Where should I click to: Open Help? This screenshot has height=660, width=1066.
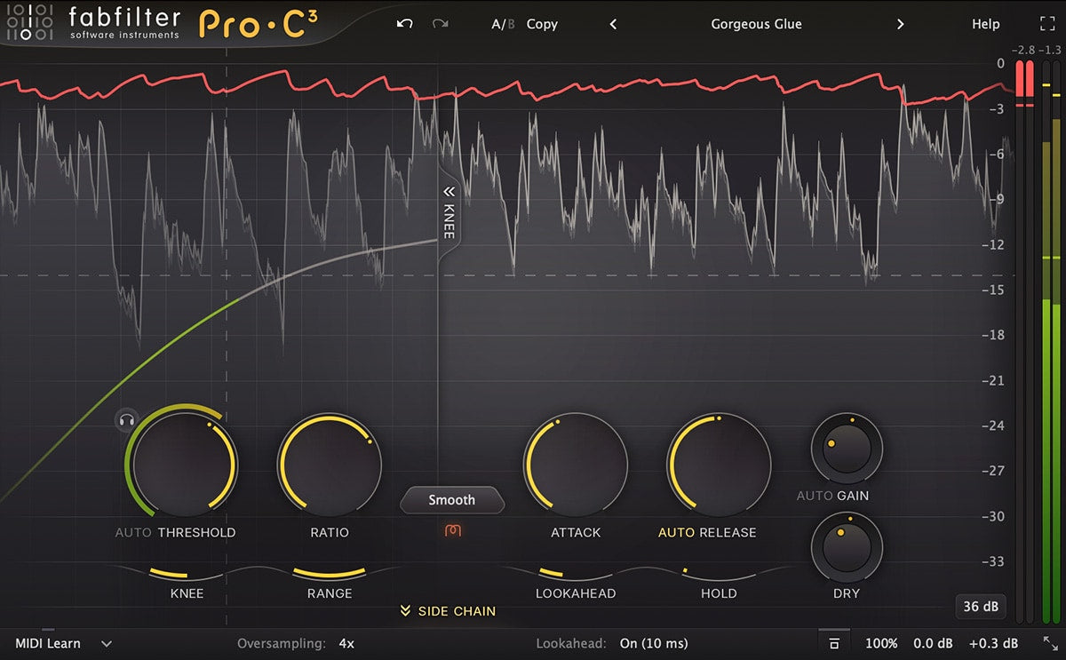coord(985,24)
